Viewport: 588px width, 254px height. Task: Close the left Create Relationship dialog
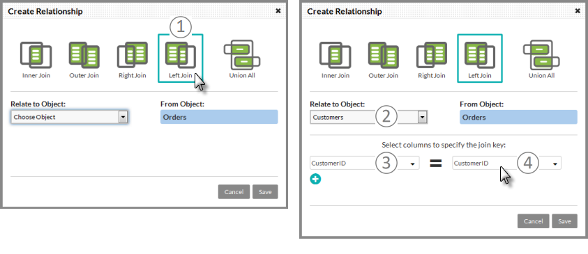pos(278,11)
